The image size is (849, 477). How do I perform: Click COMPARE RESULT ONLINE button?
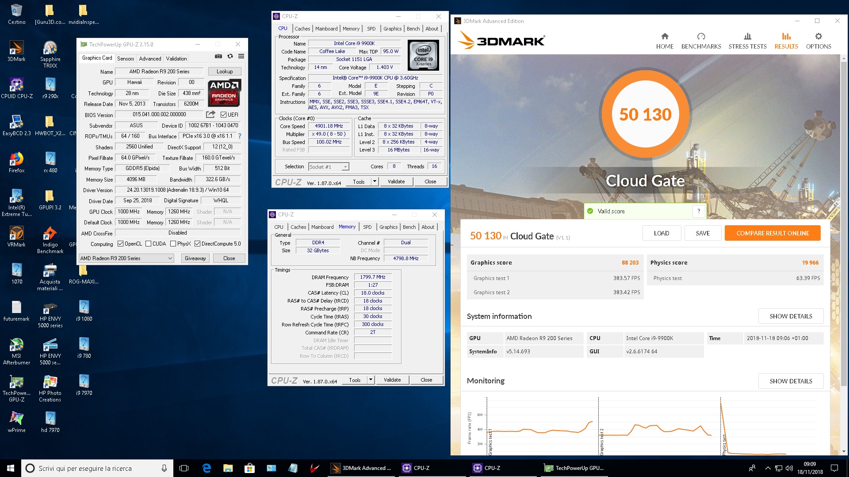coord(773,233)
